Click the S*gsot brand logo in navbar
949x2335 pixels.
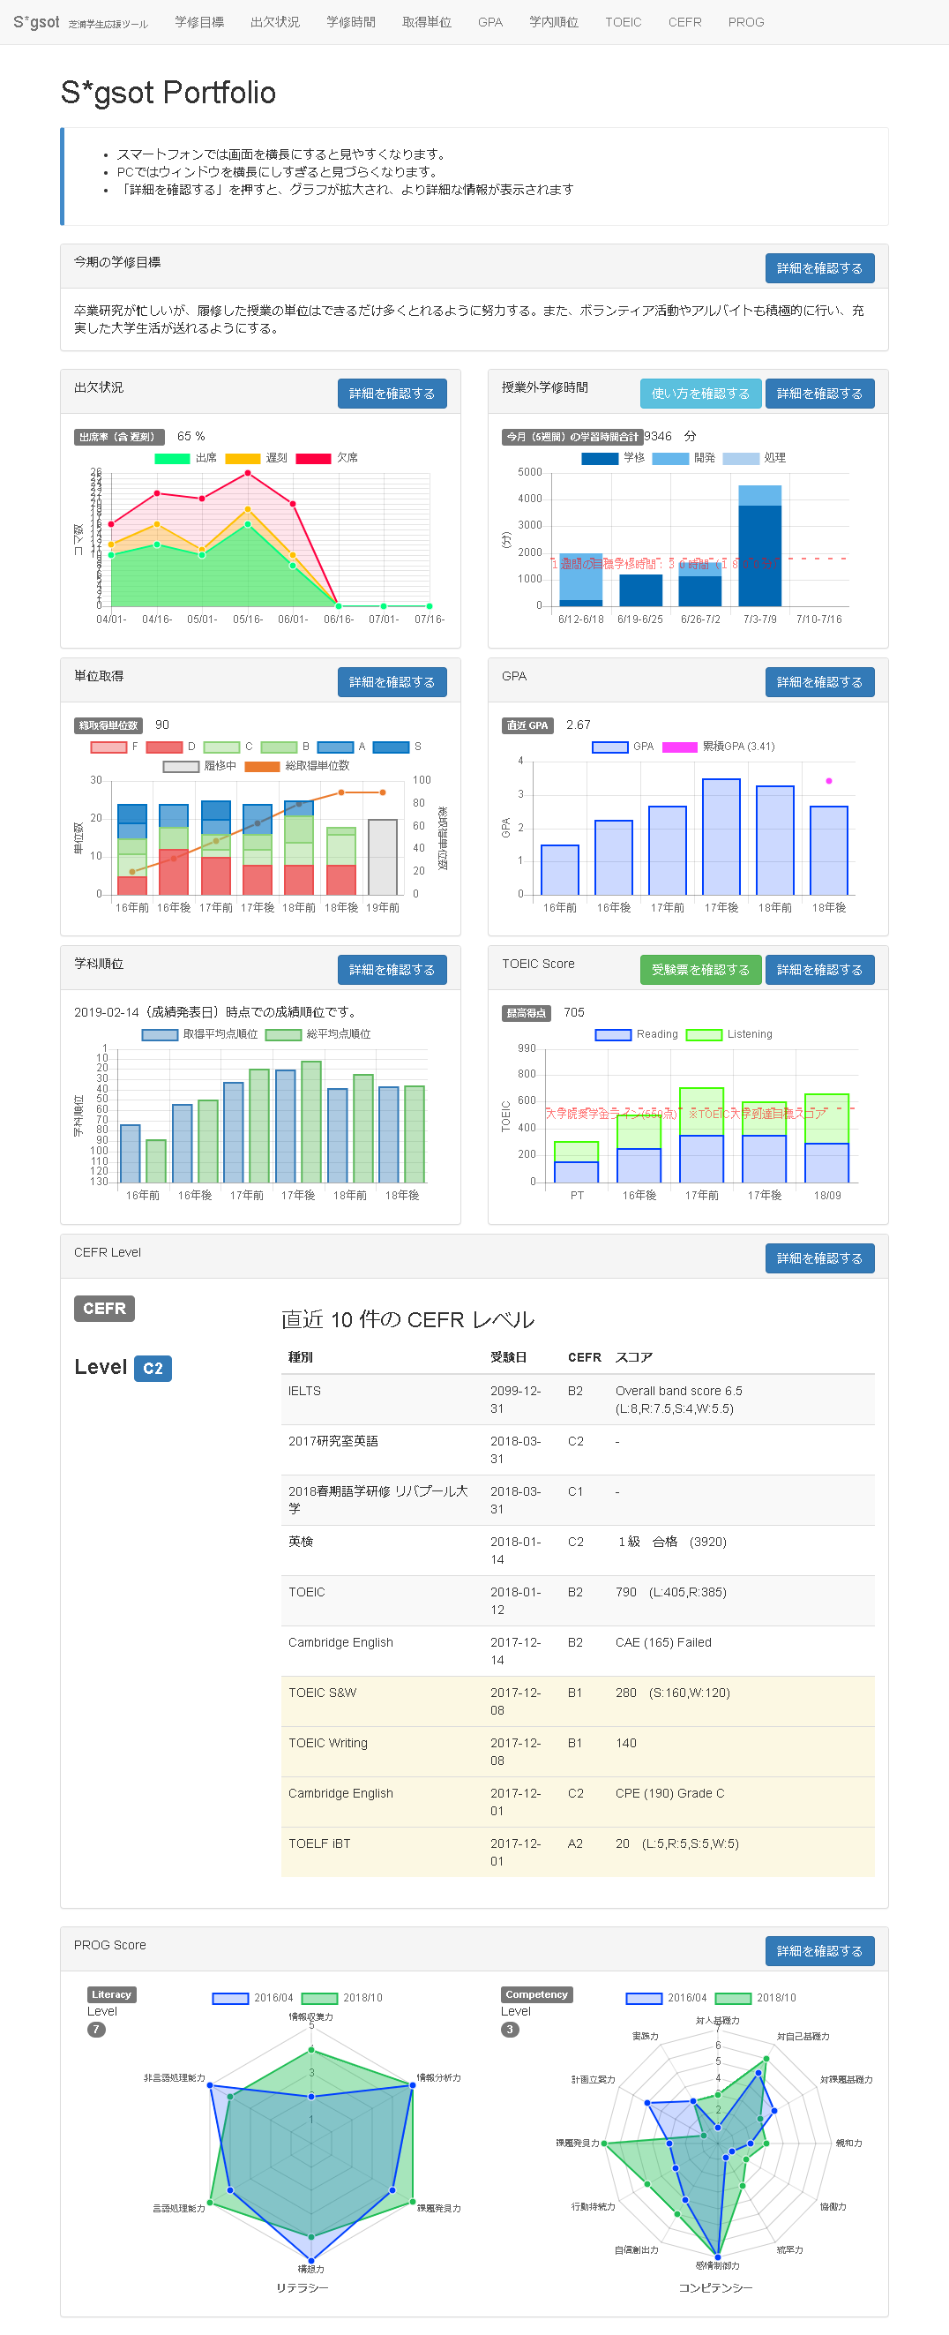pyautogui.click(x=36, y=22)
